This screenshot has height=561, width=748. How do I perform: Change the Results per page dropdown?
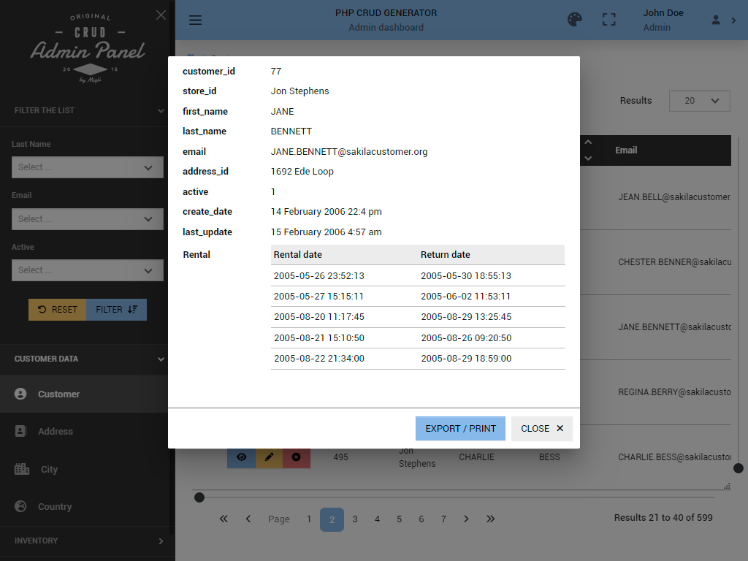tap(699, 101)
